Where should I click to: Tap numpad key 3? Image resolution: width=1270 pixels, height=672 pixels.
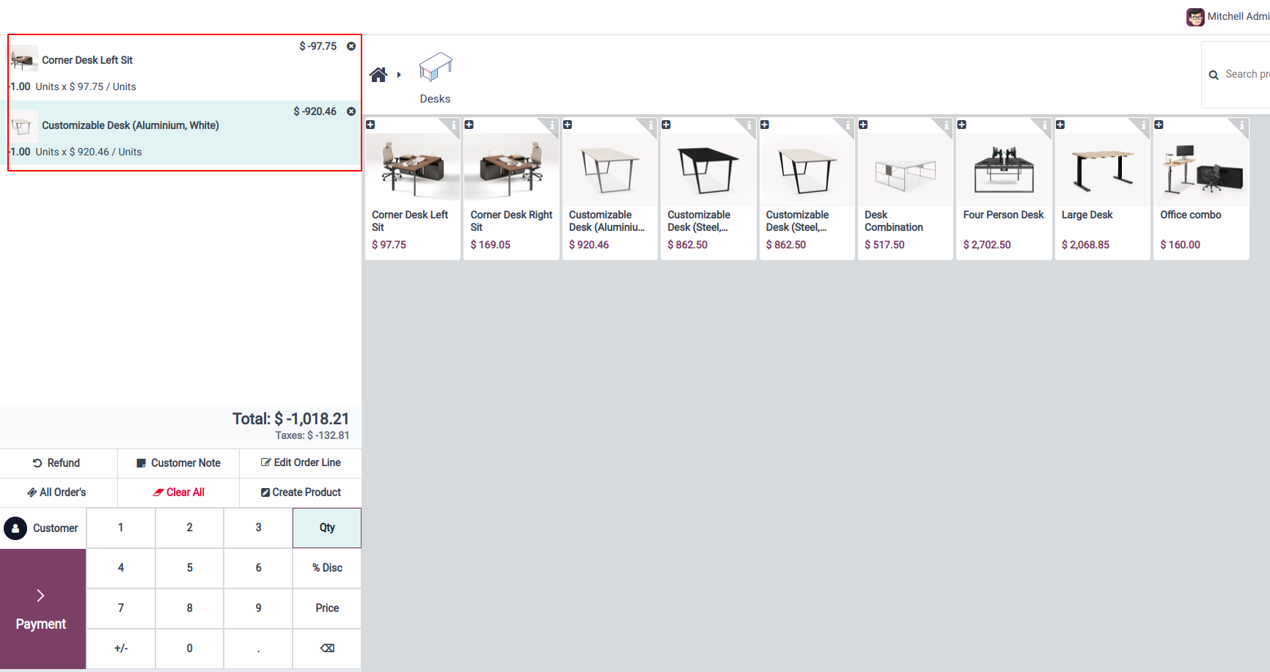(x=258, y=528)
